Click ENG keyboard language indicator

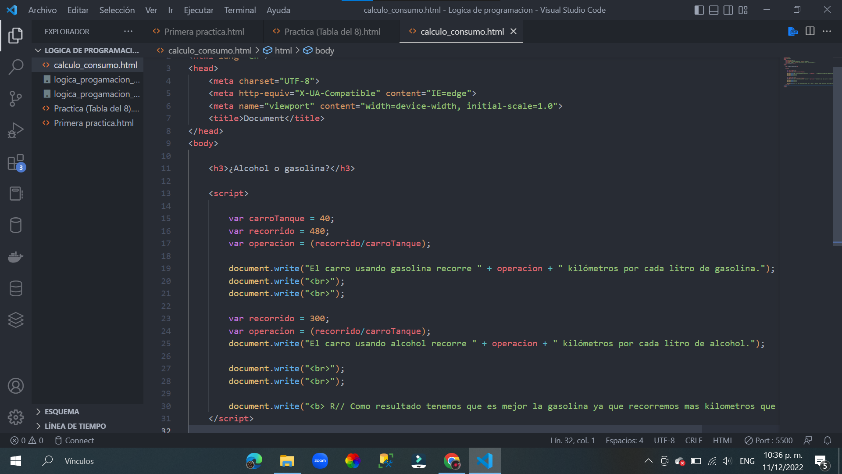pyautogui.click(x=747, y=461)
